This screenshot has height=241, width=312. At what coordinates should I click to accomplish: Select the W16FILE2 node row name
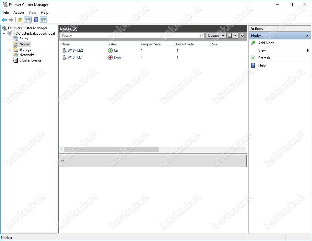pos(75,50)
